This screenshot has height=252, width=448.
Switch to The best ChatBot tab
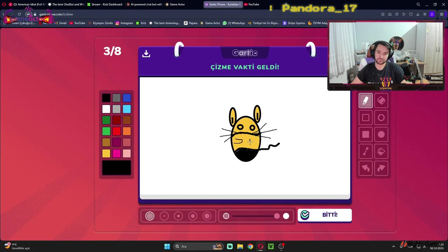(x=66, y=5)
